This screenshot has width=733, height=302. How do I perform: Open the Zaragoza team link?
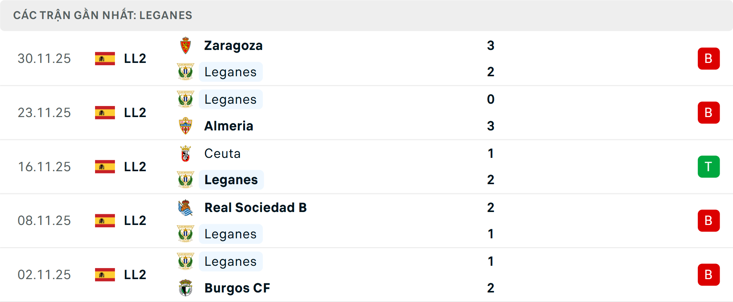(x=233, y=46)
